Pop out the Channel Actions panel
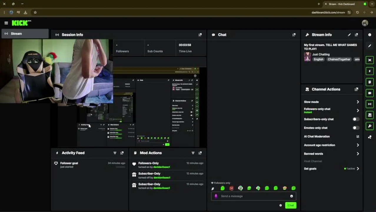Image resolution: width=376 pixels, height=212 pixels. click(x=356, y=89)
